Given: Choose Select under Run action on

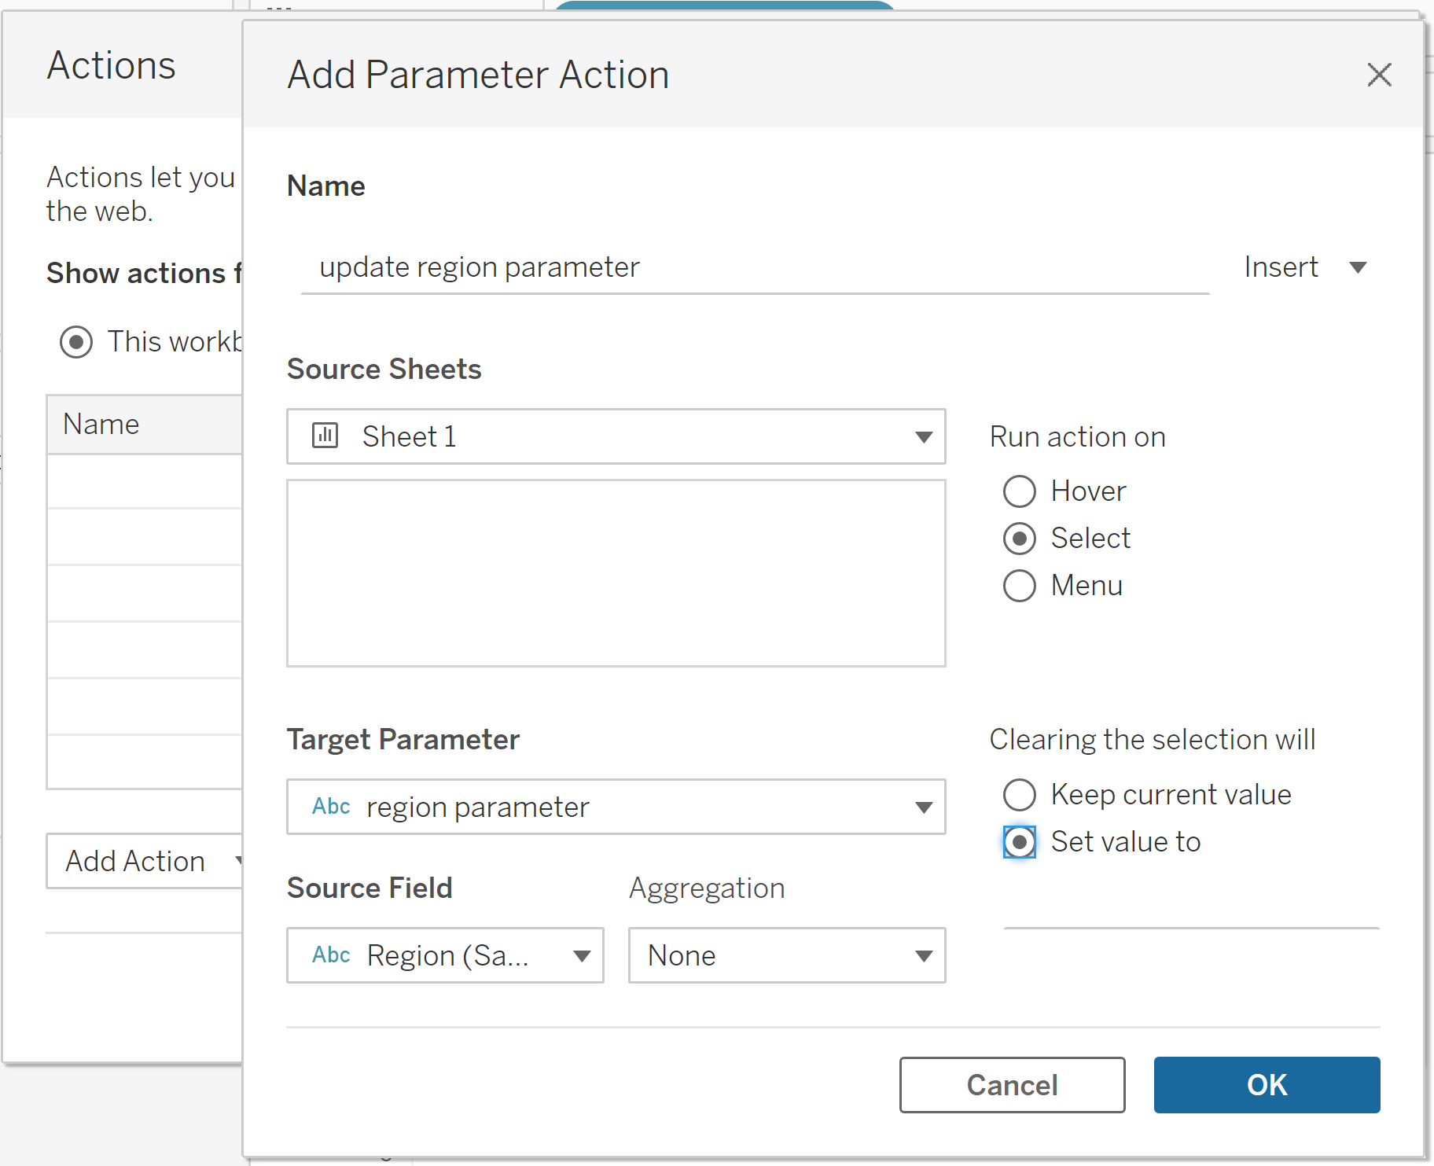Looking at the screenshot, I should coord(1020,539).
